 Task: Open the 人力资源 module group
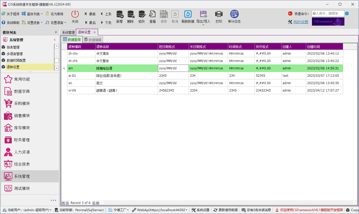(30, 152)
